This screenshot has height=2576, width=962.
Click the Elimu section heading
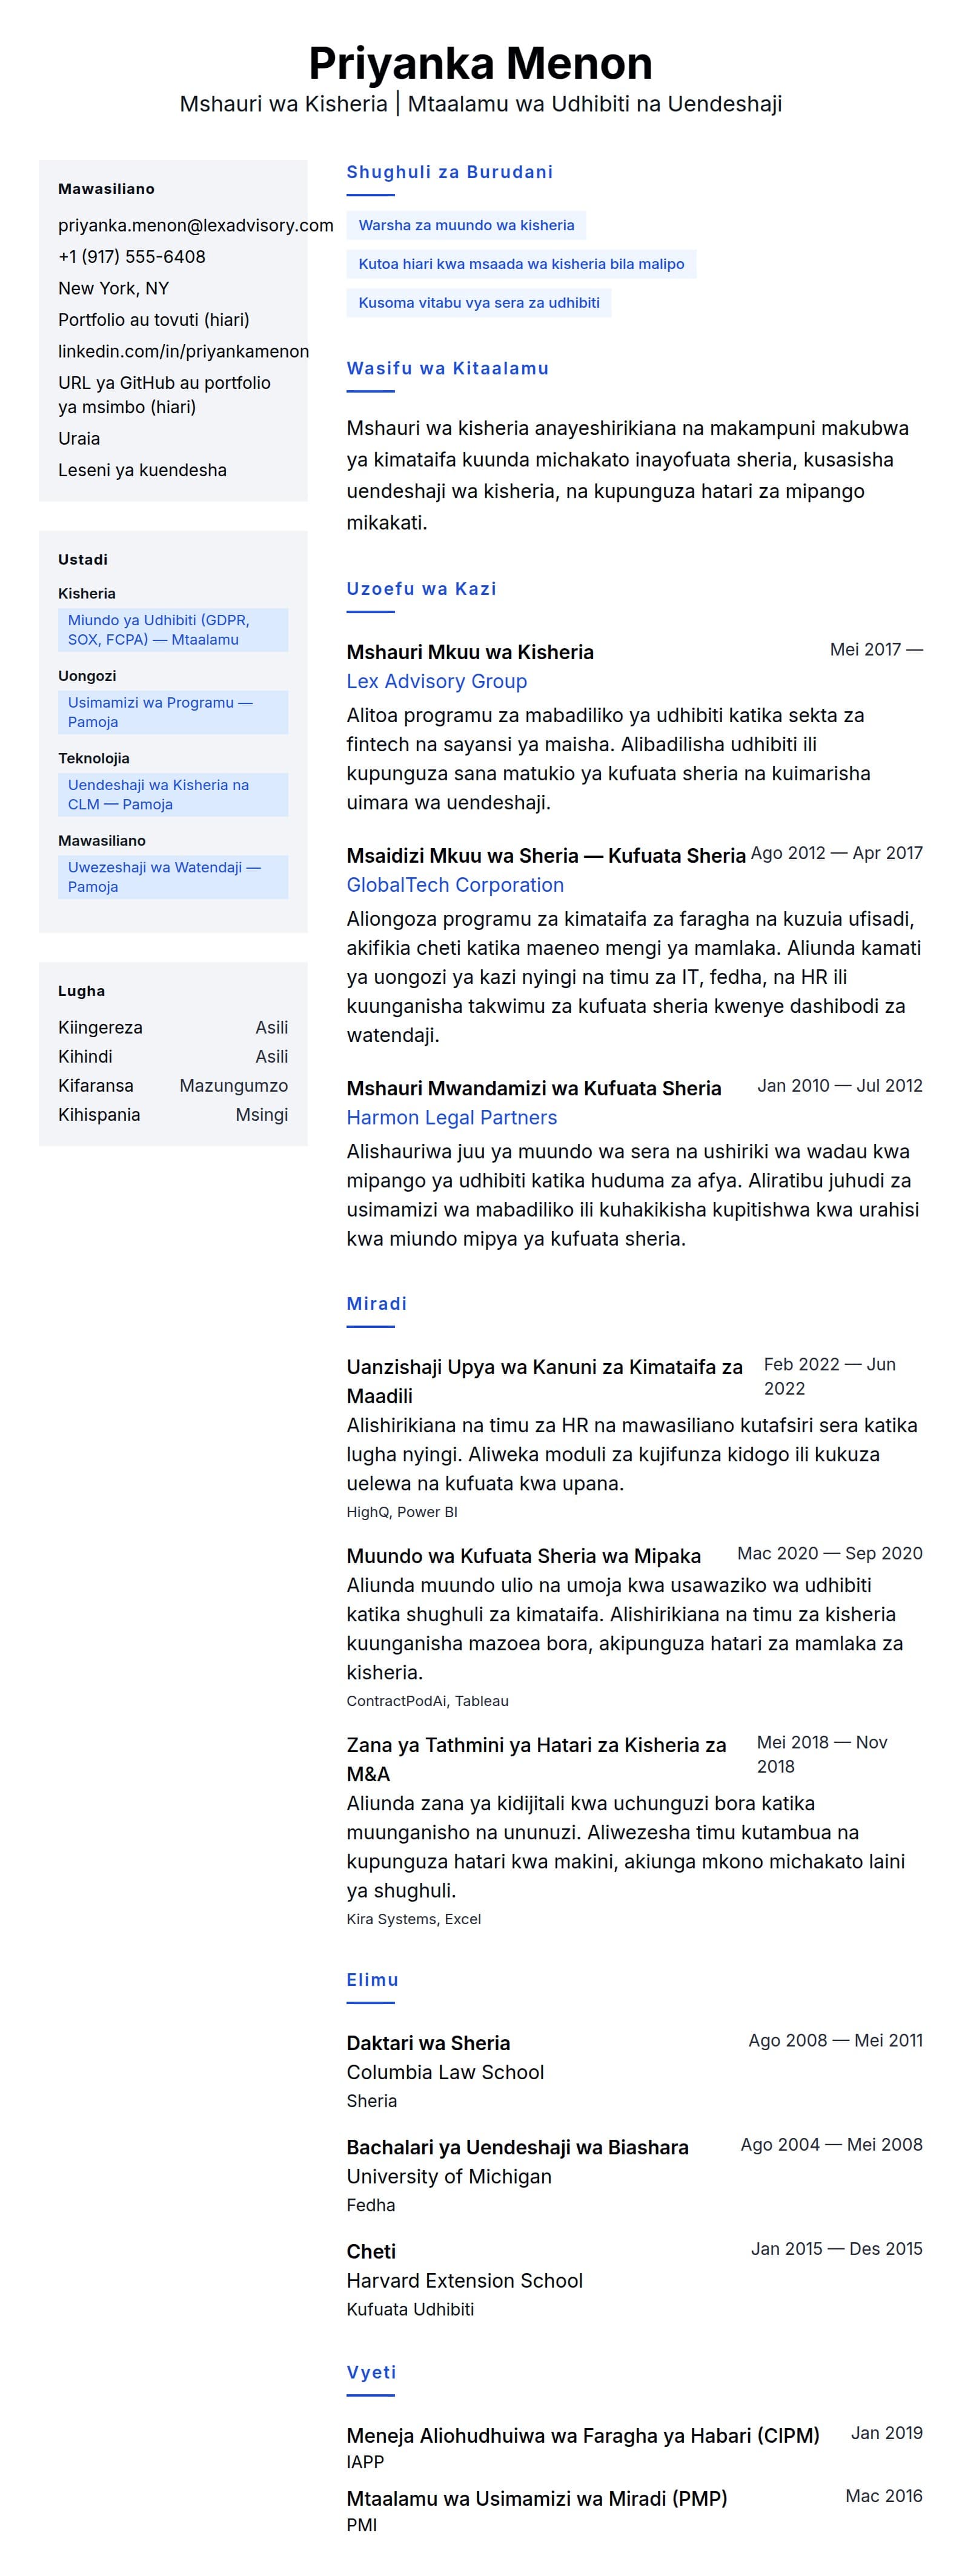point(372,1980)
